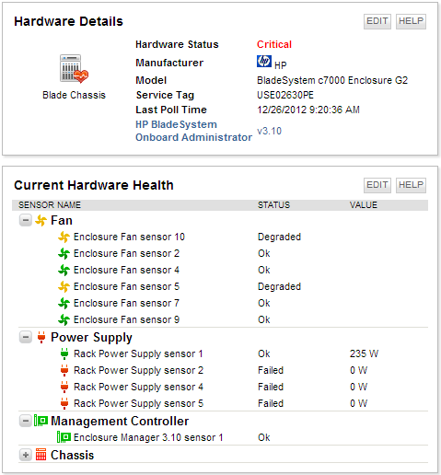Click EDIT in Current Hardware Health panel

(x=377, y=185)
